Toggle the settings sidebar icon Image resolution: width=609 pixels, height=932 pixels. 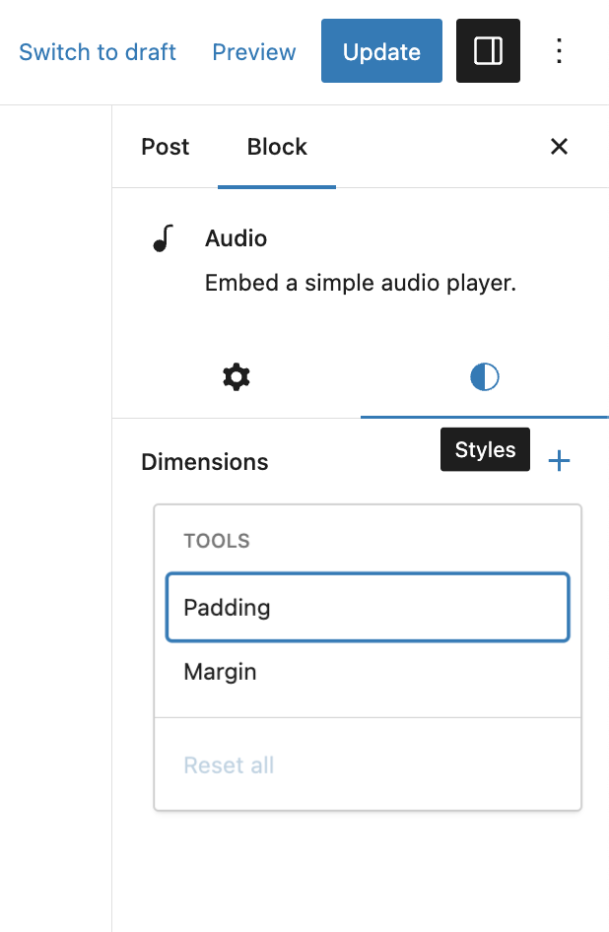pos(488,50)
